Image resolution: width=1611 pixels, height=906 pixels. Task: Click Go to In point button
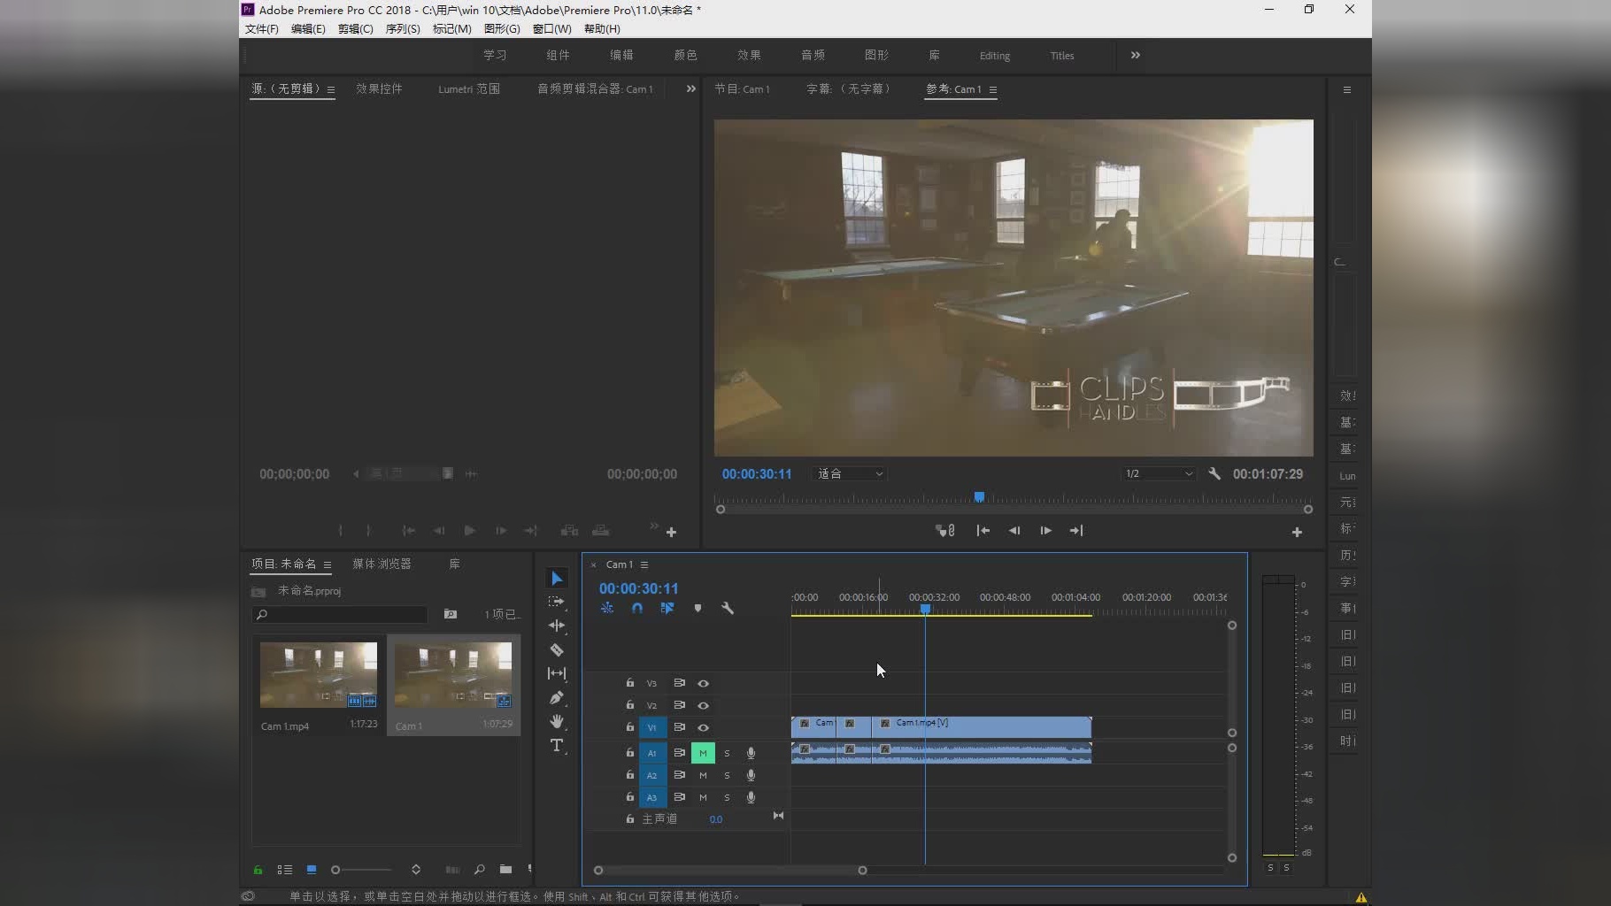coord(983,531)
